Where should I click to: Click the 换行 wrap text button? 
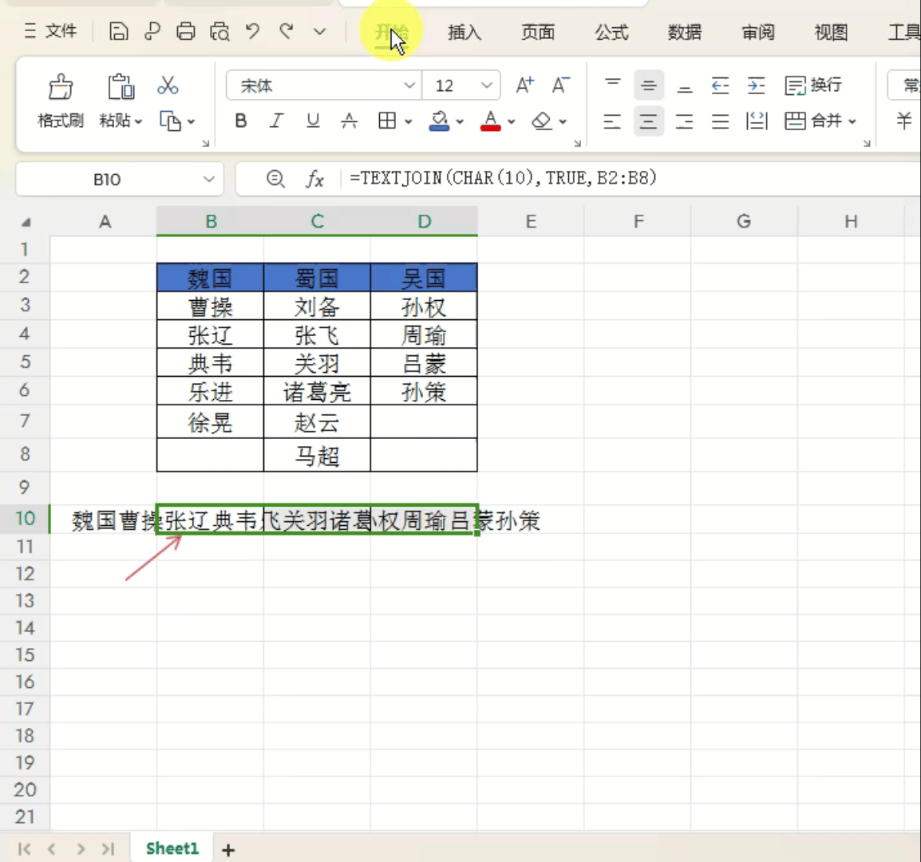[x=813, y=85]
